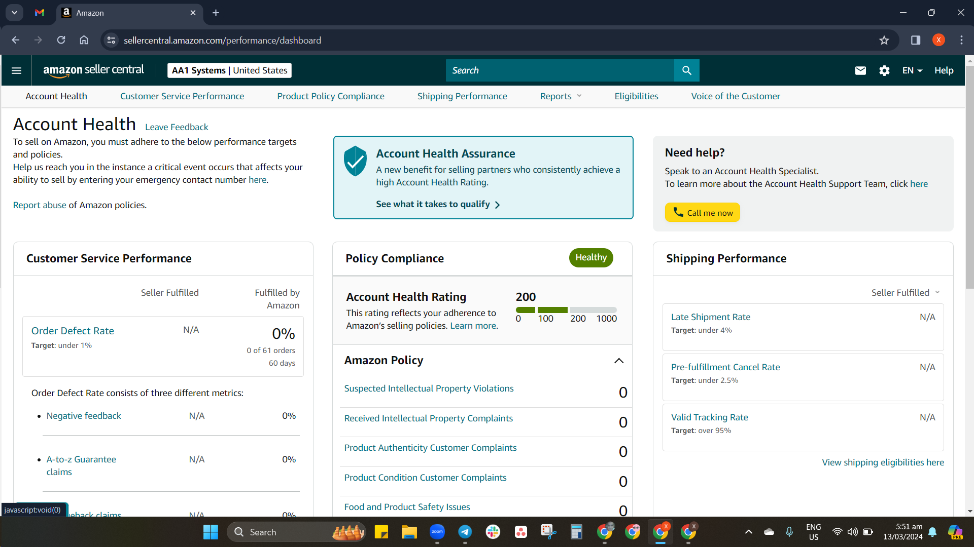Screen dimensions: 974x547
Task: View site information icon in address bar
Action: 111,41
